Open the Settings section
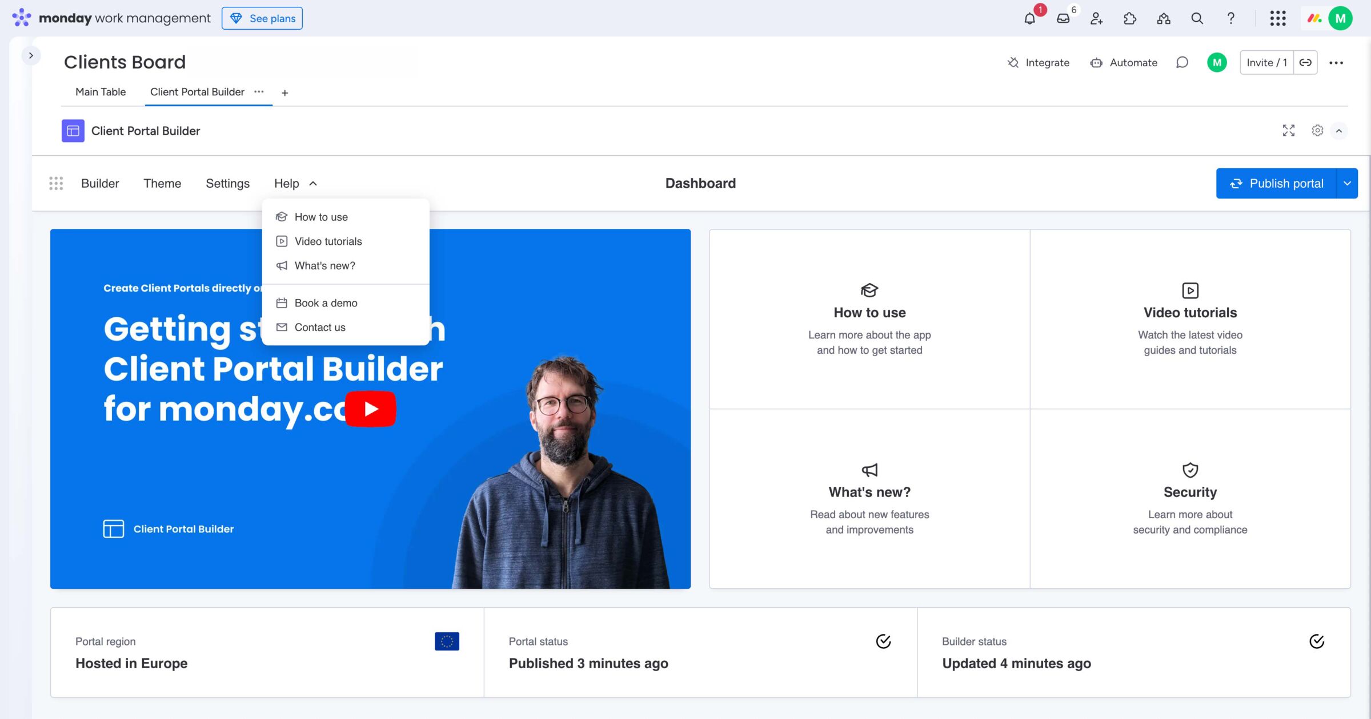 [227, 183]
